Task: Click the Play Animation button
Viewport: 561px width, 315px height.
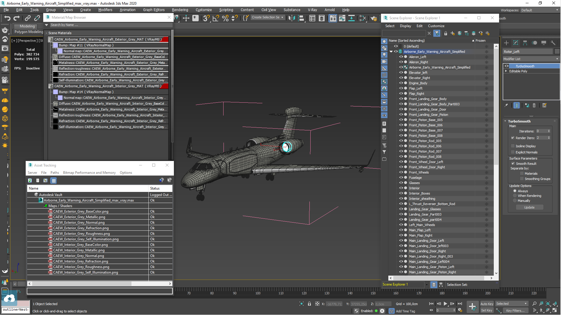Action: coord(445,304)
